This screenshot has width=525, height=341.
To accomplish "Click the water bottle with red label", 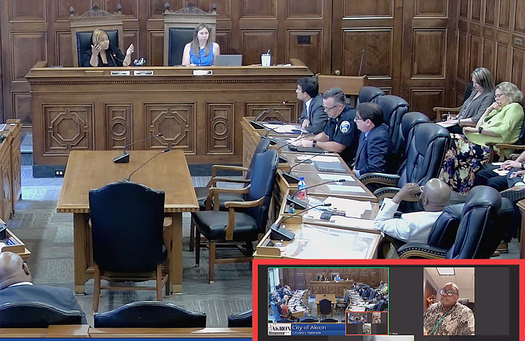I will coord(301,189).
